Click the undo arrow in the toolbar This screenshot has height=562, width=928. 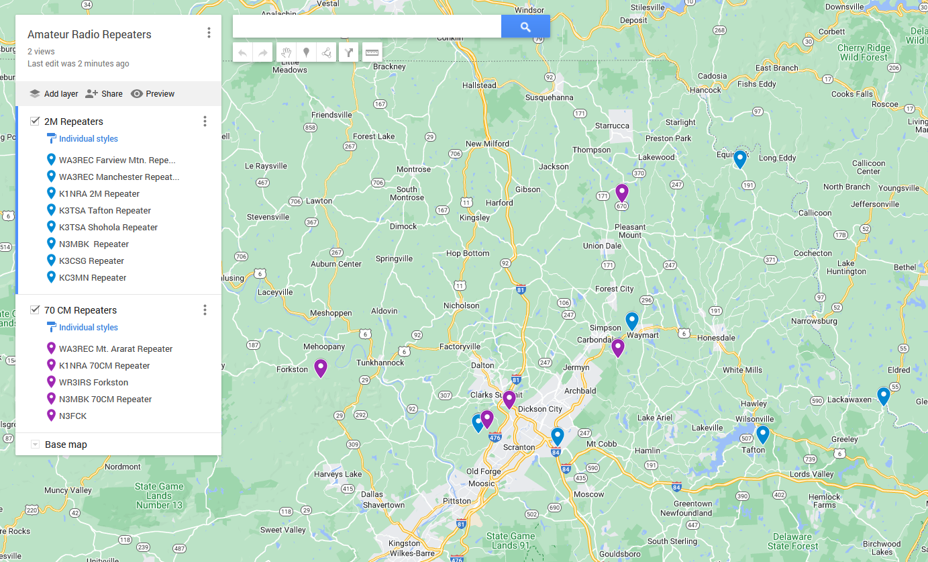click(x=243, y=52)
